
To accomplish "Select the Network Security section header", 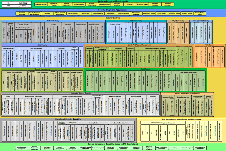I will [x=53, y=21].
